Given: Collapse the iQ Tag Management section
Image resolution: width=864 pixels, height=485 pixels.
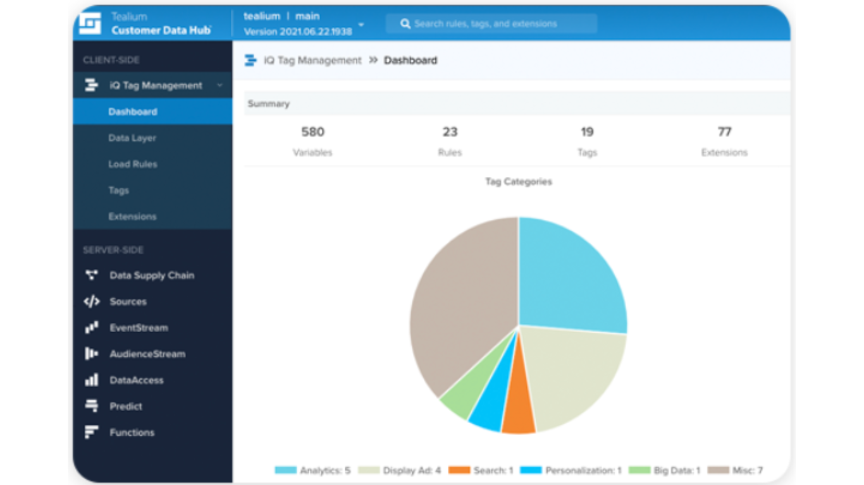Looking at the screenshot, I should [219, 85].
